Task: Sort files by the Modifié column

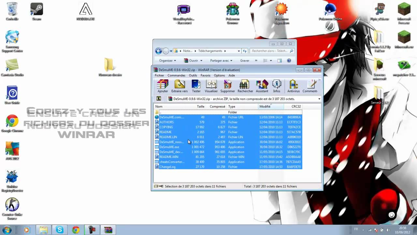Action: tap(271, 106)
